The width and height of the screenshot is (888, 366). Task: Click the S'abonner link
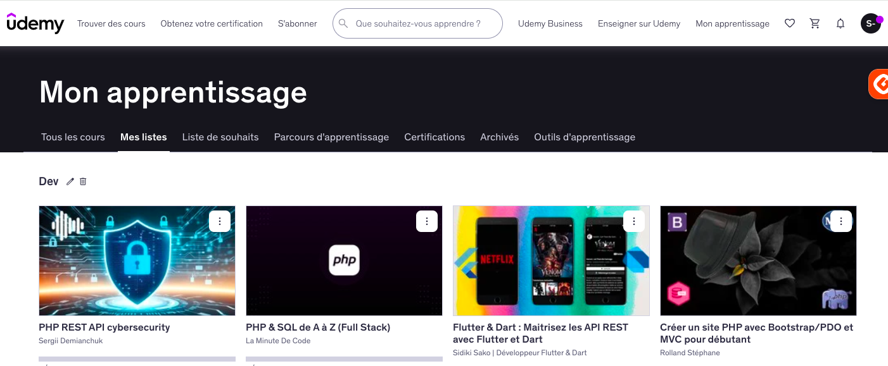coord(298,23)
